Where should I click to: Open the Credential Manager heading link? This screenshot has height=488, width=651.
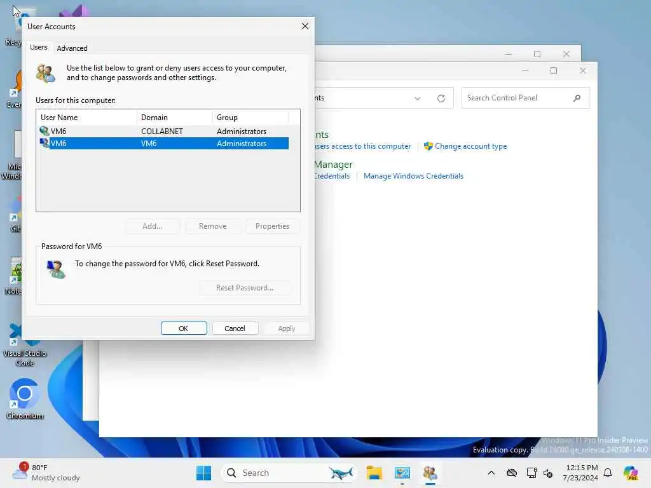pos(334,165)
